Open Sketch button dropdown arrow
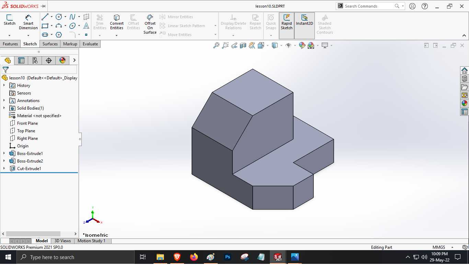The image size is (469, 268). pos(9,35)
